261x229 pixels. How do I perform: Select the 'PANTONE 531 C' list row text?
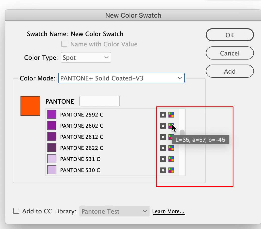click(80, 159)
